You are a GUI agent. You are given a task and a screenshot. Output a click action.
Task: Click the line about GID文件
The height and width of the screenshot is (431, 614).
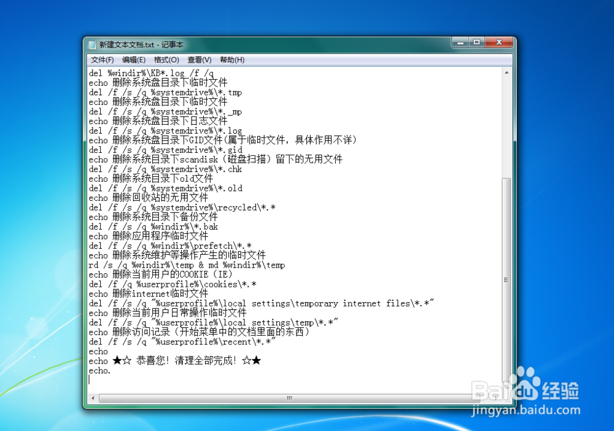point(222,140)
